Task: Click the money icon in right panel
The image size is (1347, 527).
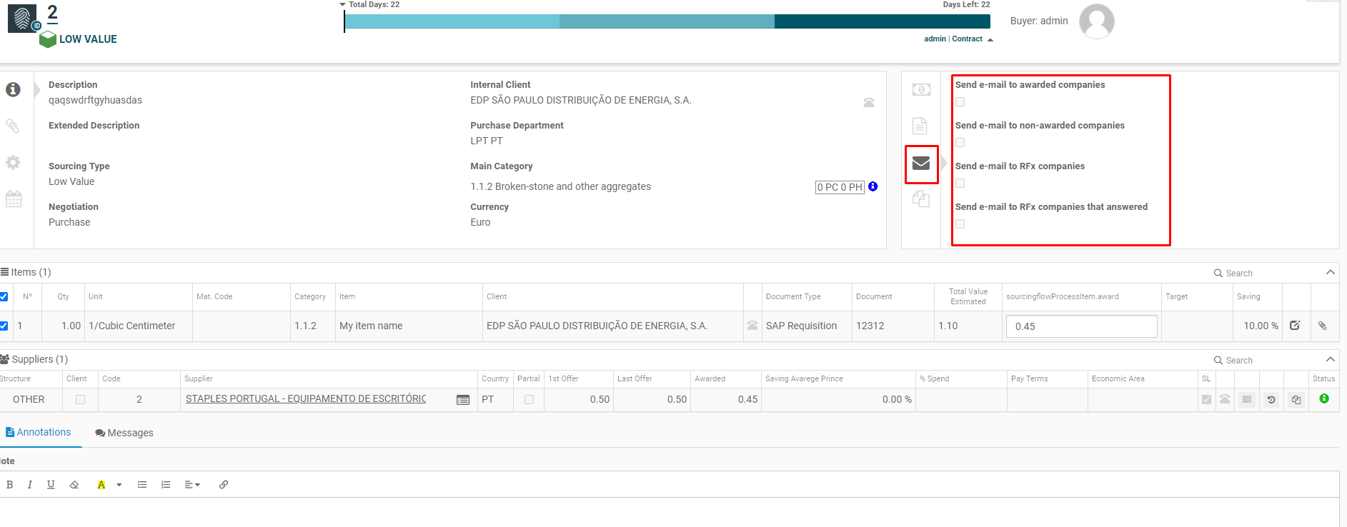Action: (921, 89)
